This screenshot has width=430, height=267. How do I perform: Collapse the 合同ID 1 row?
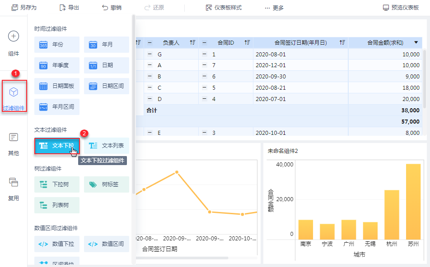pyautogui.click(x=204, y=54)
